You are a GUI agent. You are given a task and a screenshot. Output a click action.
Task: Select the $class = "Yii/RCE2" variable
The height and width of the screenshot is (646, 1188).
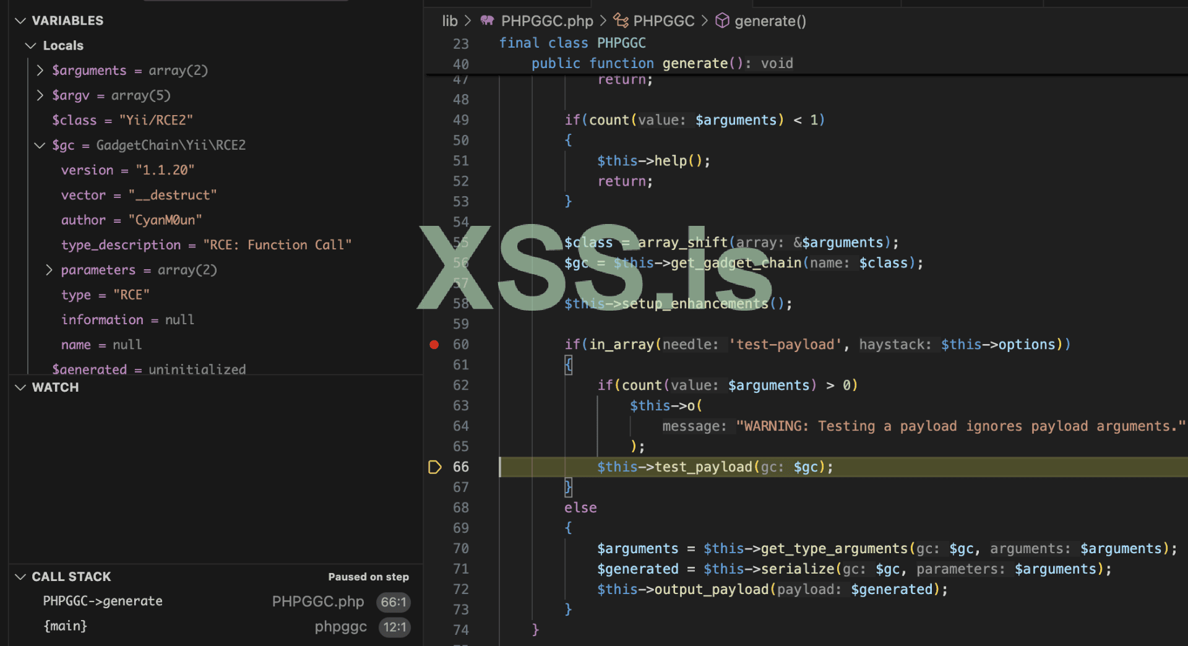[123, 120]
